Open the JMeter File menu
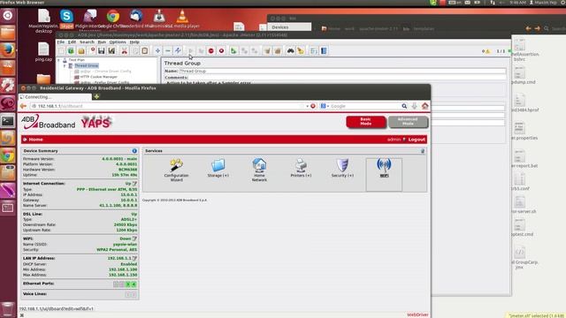 coord(61,42)
